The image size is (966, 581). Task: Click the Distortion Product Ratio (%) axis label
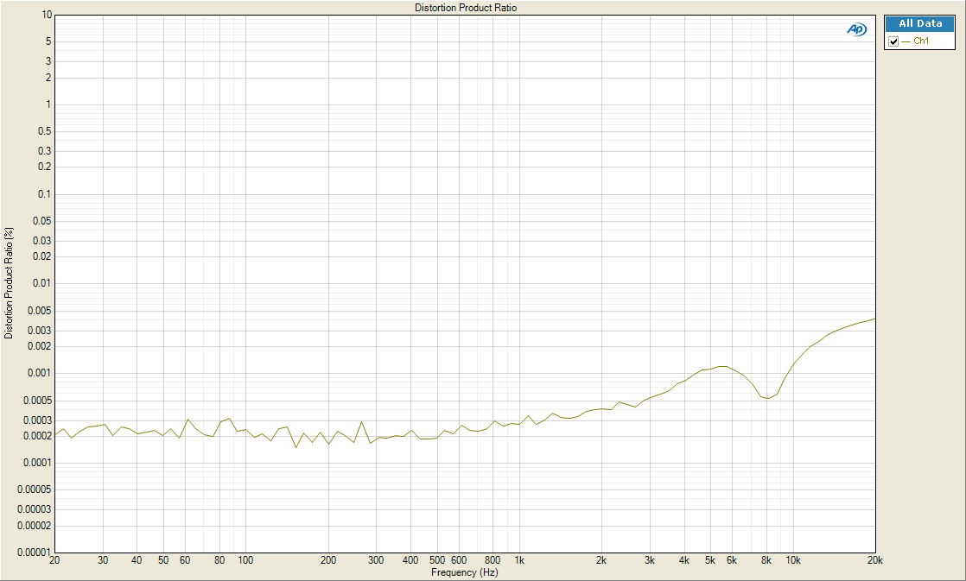point(9,283)
